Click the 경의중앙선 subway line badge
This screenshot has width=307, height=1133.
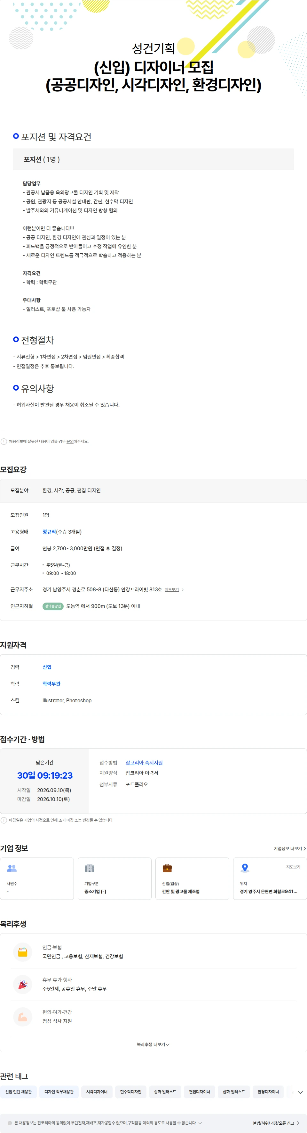click(x=53, y=606)
